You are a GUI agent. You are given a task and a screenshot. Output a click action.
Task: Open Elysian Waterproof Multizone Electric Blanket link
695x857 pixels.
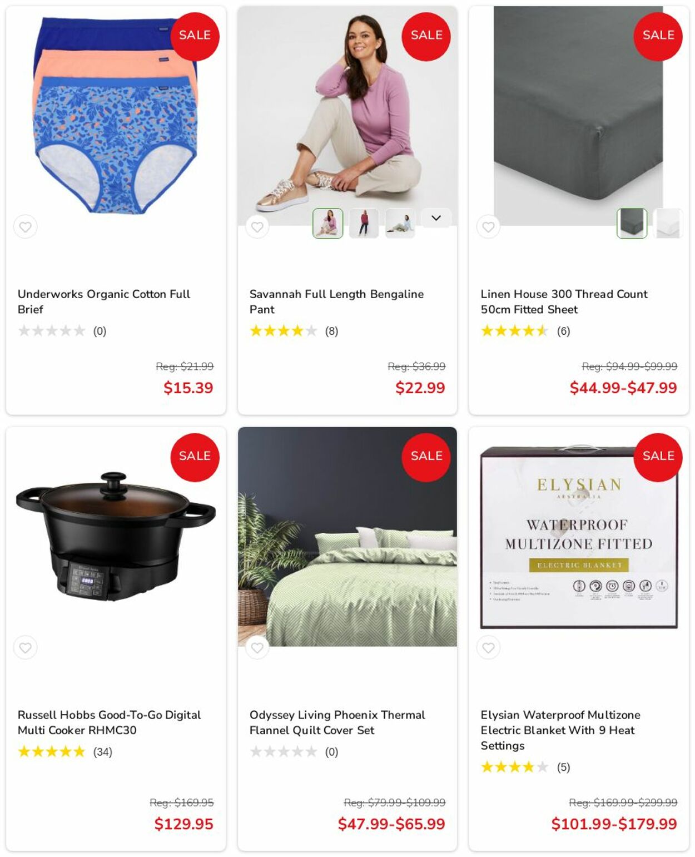[560, 730]
